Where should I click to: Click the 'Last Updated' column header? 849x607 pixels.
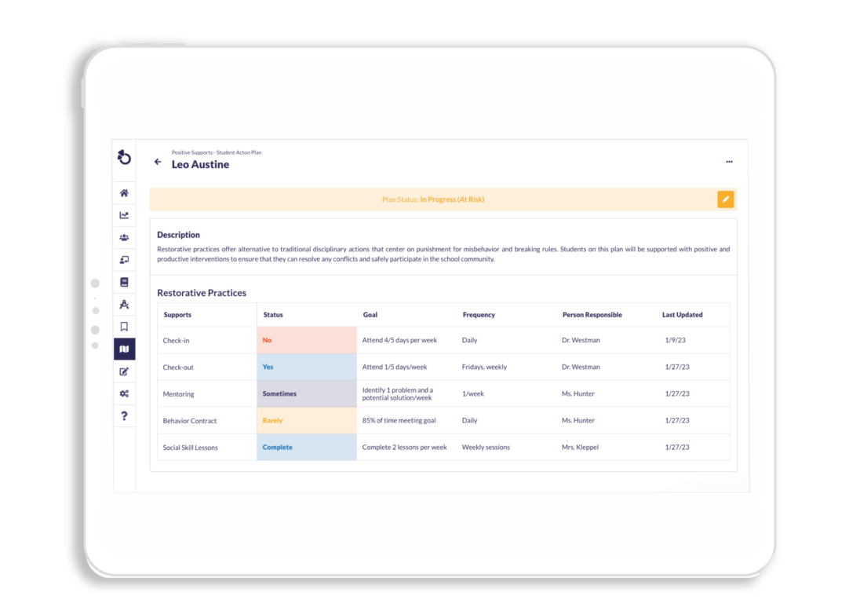pyautogui.click(x=682, y=315)
